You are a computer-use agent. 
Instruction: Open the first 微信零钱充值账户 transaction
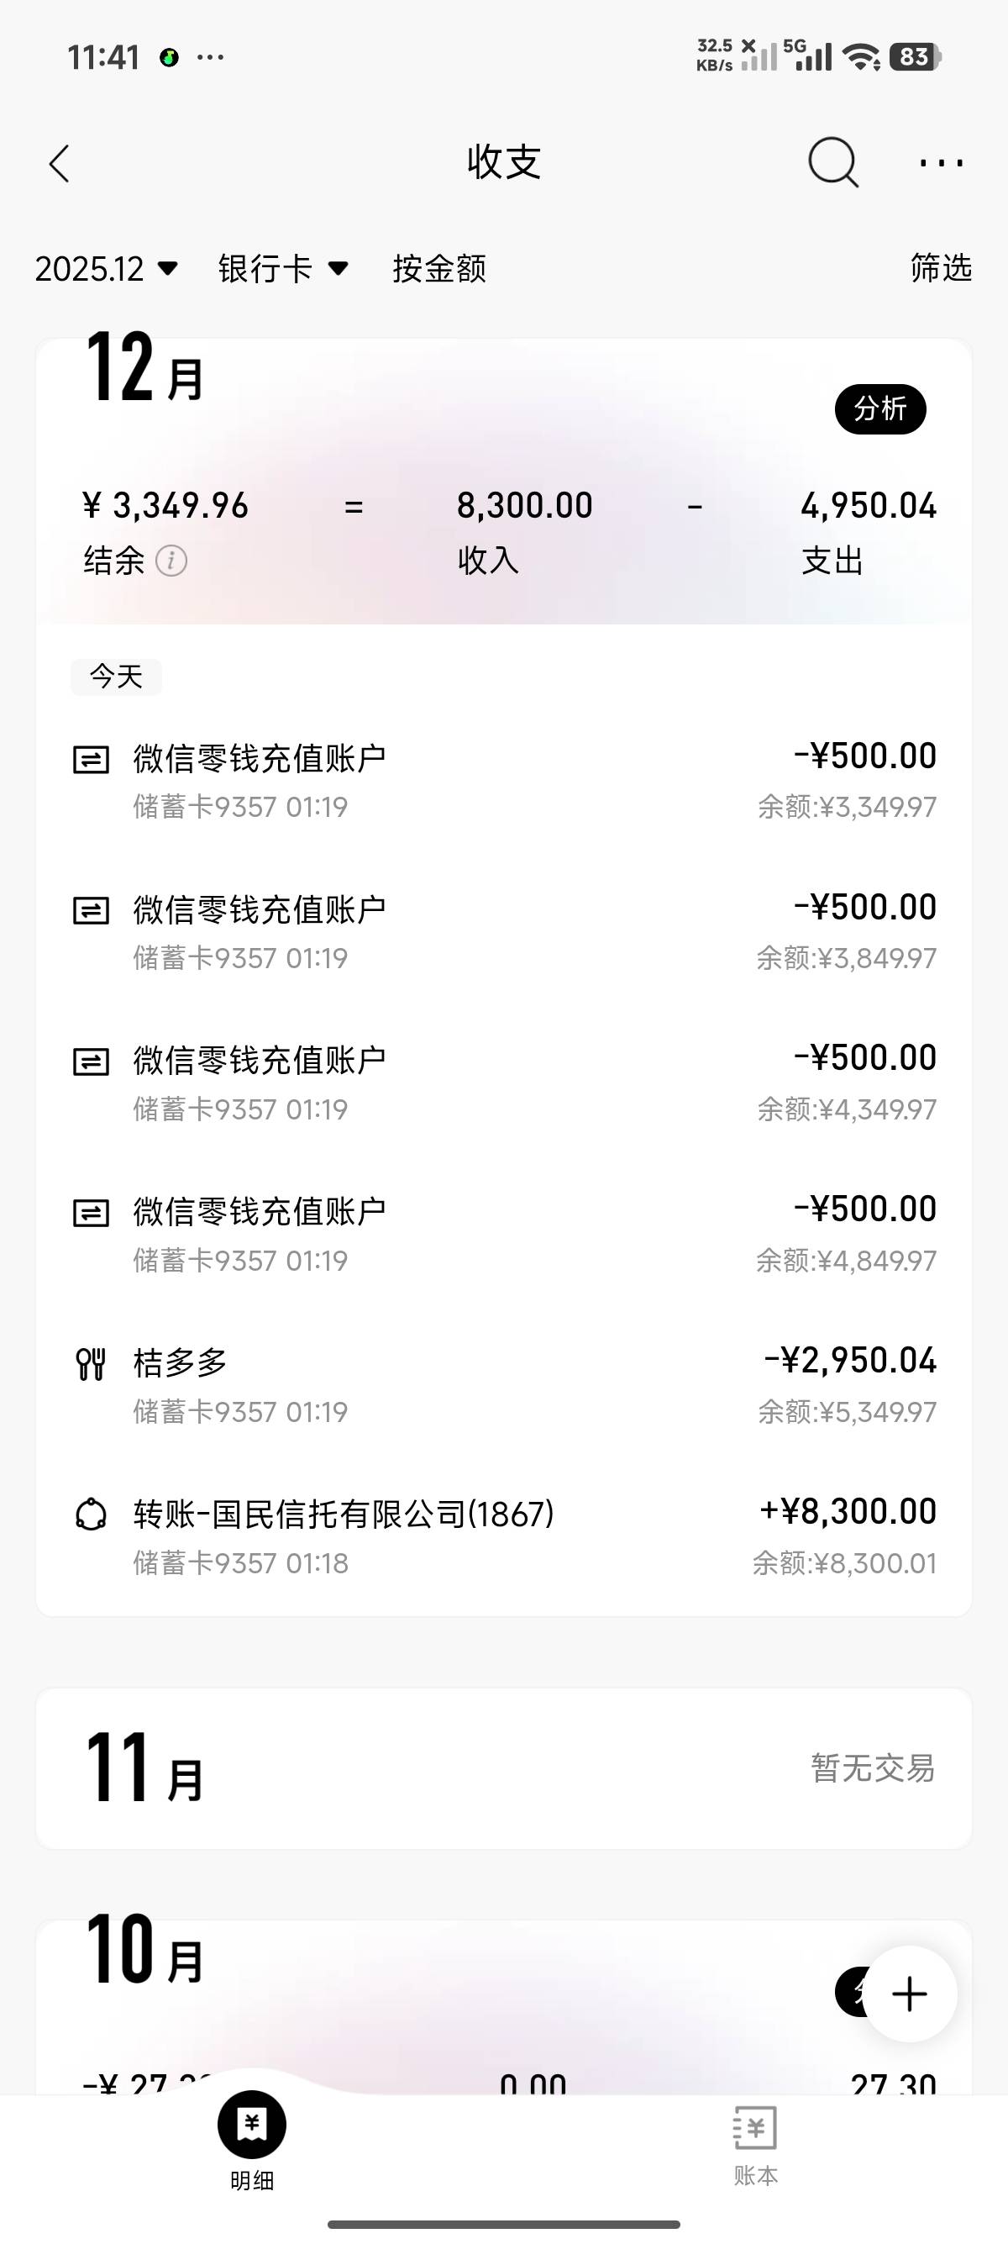pyautogui.click(x=503, y=781)
